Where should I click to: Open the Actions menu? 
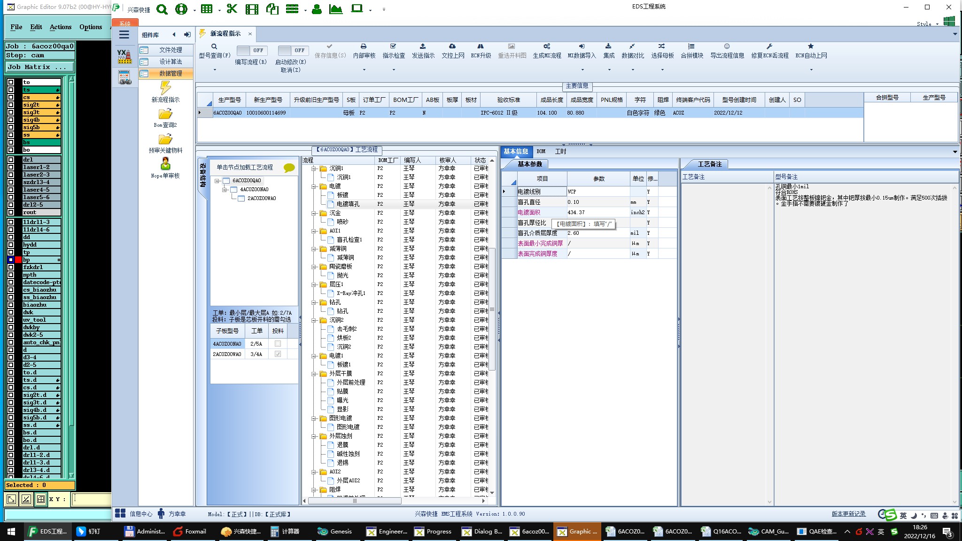point(61,27)
